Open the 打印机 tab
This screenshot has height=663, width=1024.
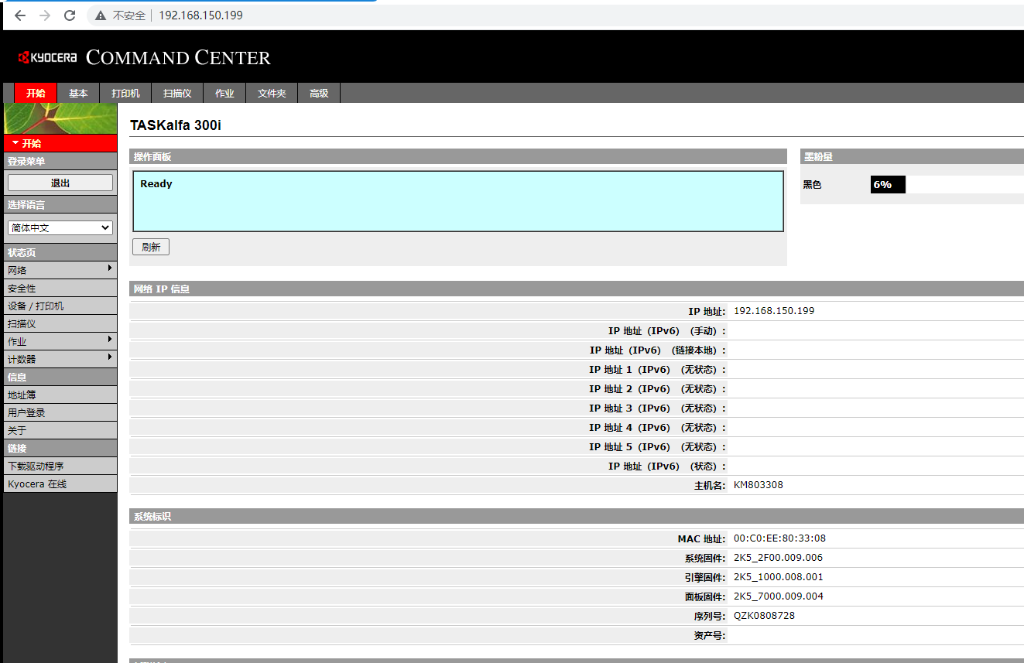tap(125, 93)
